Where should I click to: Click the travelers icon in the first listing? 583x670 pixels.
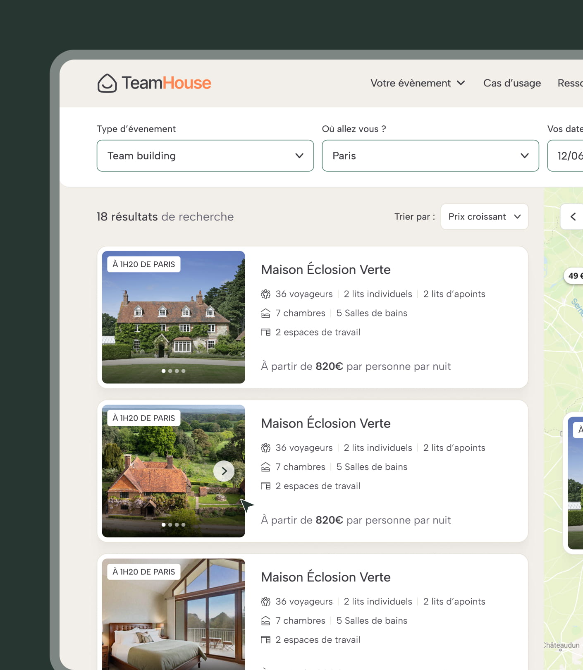[x=265, y=294]
